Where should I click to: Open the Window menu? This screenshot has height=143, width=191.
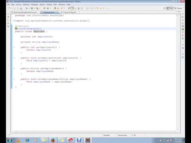coord(62,4)
